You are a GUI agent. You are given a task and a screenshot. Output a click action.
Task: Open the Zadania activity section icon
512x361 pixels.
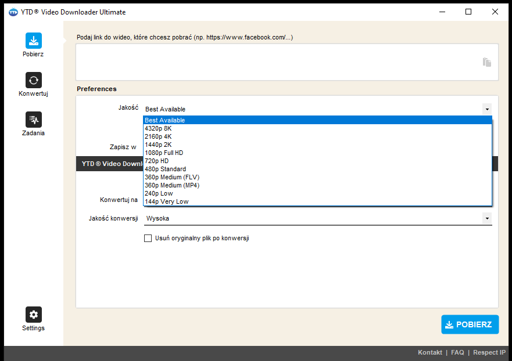33,120
